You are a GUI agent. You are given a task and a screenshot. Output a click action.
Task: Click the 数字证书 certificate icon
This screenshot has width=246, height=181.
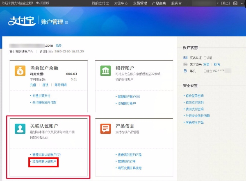[185, 64]
